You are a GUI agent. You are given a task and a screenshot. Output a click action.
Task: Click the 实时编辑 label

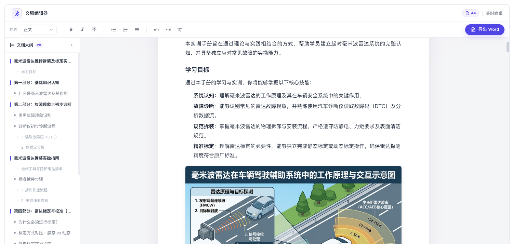(494, 13)
